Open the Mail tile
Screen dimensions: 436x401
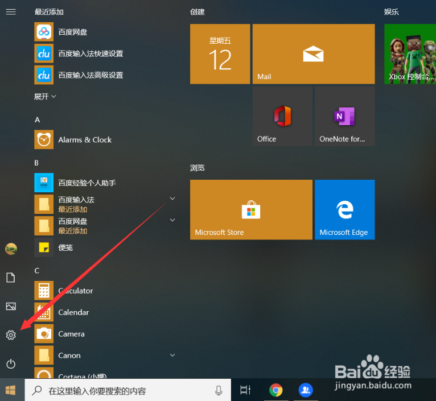point(314,54)
